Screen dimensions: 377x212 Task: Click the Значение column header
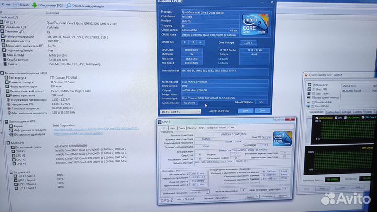pos(52,13)
